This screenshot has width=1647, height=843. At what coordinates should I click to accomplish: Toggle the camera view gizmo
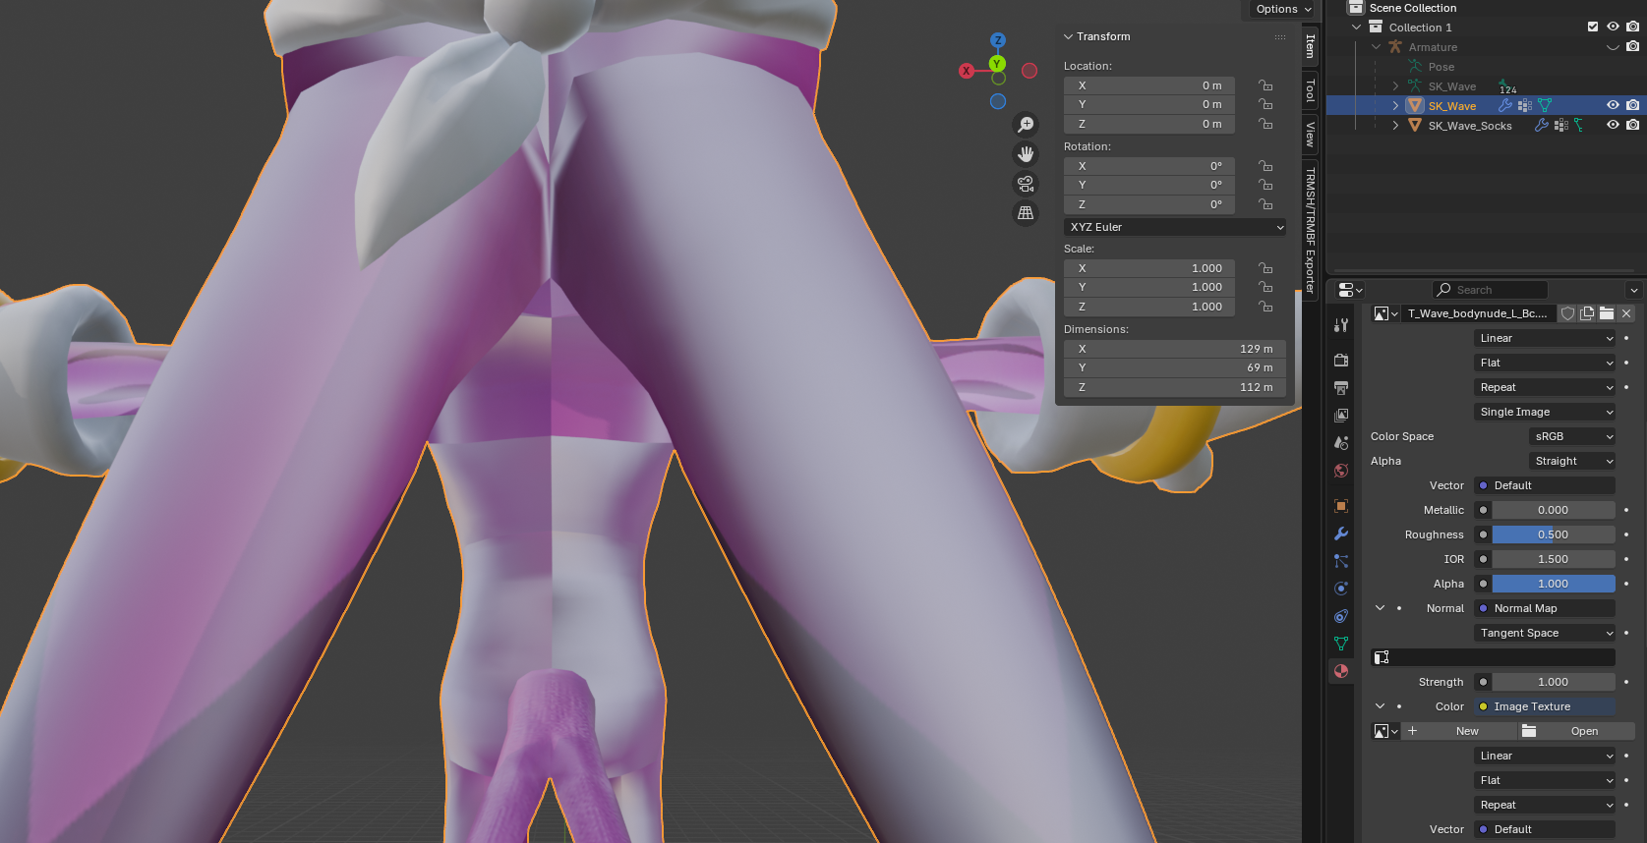point(1026,184)
